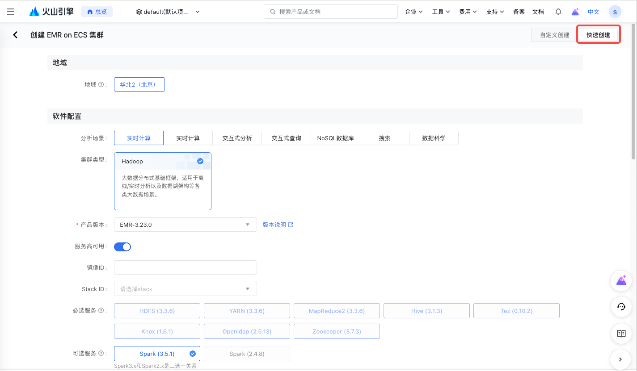Go to the 总览 overview page
The width and height of the screenshot is (637, 371).
click(x=97, y=12)
